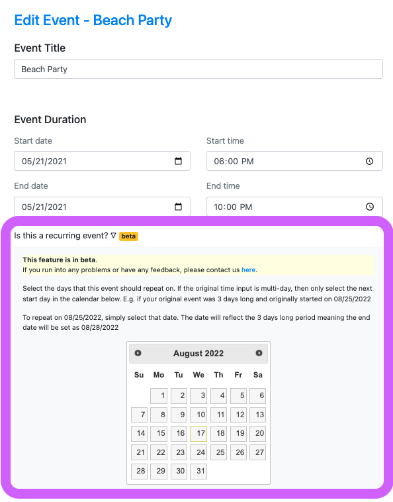Click the End time clock icon
Viewport: 393px width, 502px height.
369,207
